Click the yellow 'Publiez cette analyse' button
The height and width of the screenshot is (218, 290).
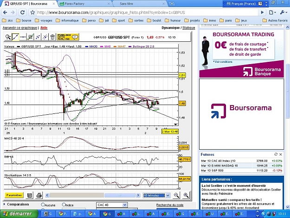click(x=68, y=37)
